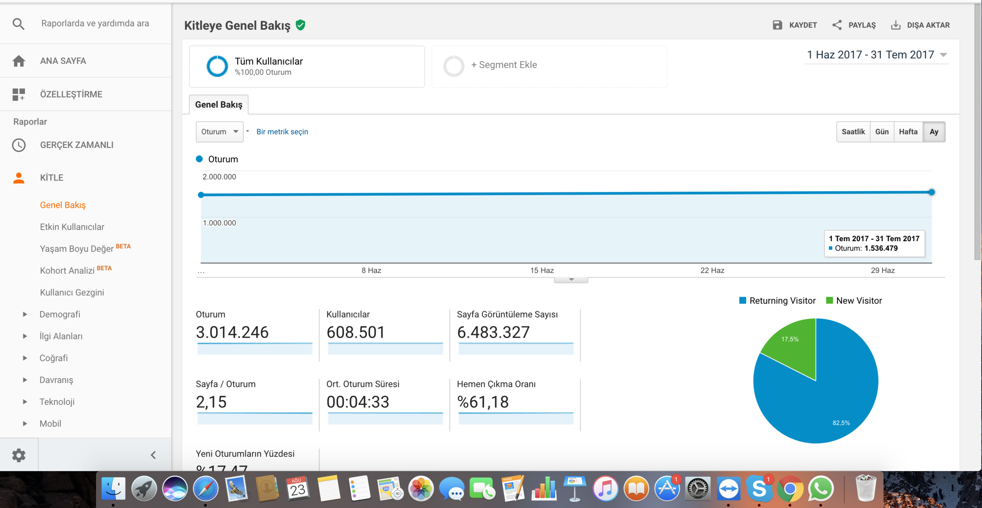The width and height of the screenshot is (982, 508).
Task: Expand the Davranış submenu
Action: coord(25,380)
